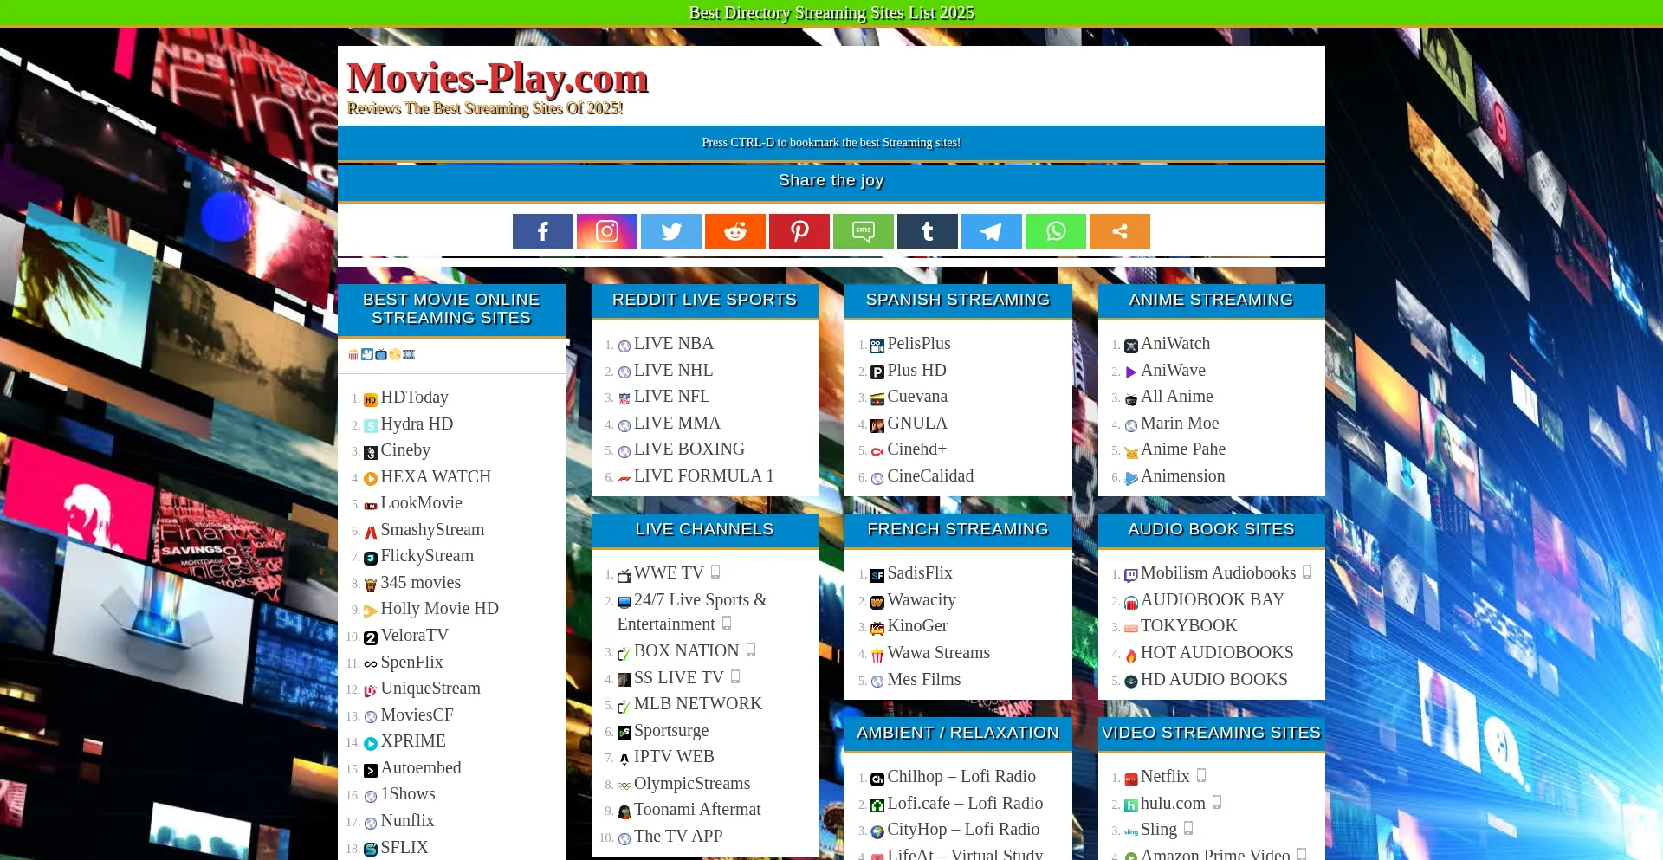Open MLB NETWORK link

click(x=697, y=704)
